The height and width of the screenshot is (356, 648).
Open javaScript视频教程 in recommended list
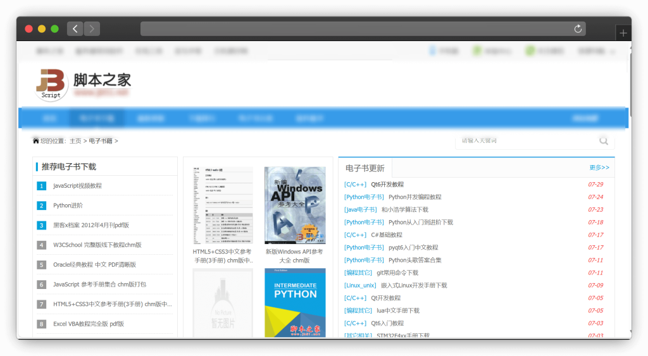[x=77, y=186]
